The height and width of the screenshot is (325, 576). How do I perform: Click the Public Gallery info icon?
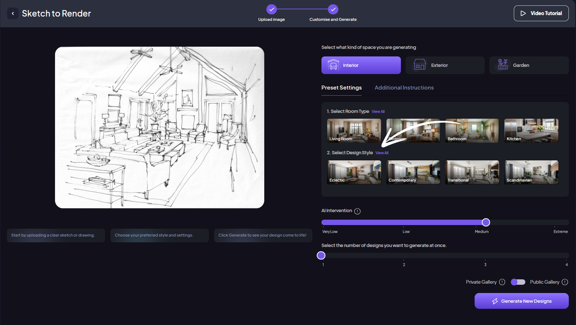click(565, 282)
